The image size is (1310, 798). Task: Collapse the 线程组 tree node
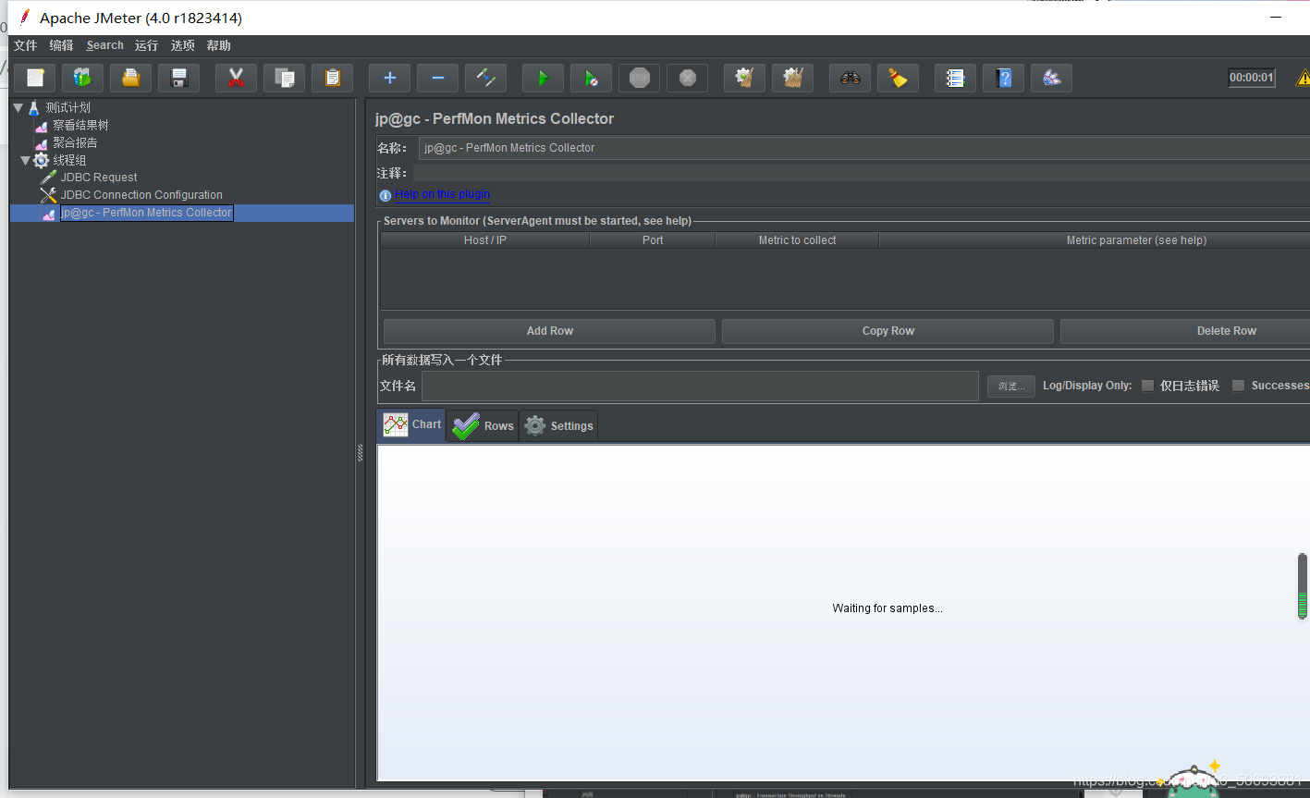tap(25, 160)
